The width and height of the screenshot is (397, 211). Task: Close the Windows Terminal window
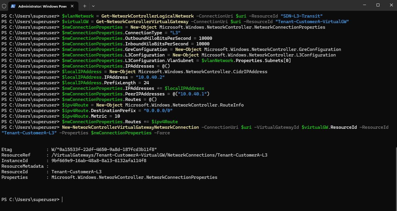(391, 5)
